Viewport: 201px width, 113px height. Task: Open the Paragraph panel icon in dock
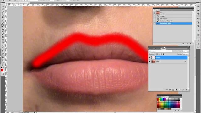click(198, 44)
